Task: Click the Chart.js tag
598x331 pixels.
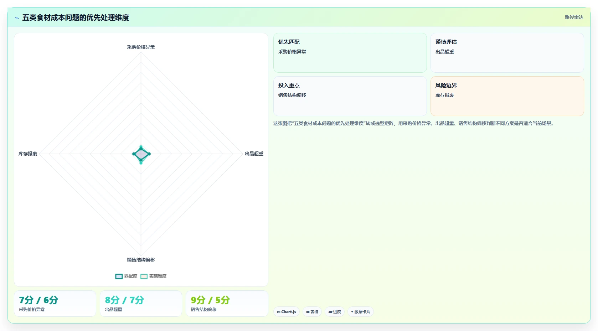Action: 287,312
